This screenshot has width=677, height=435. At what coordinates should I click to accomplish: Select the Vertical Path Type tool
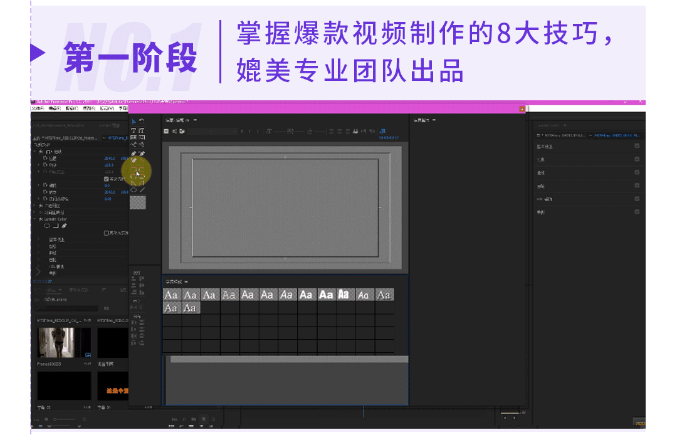coord(142,145)
